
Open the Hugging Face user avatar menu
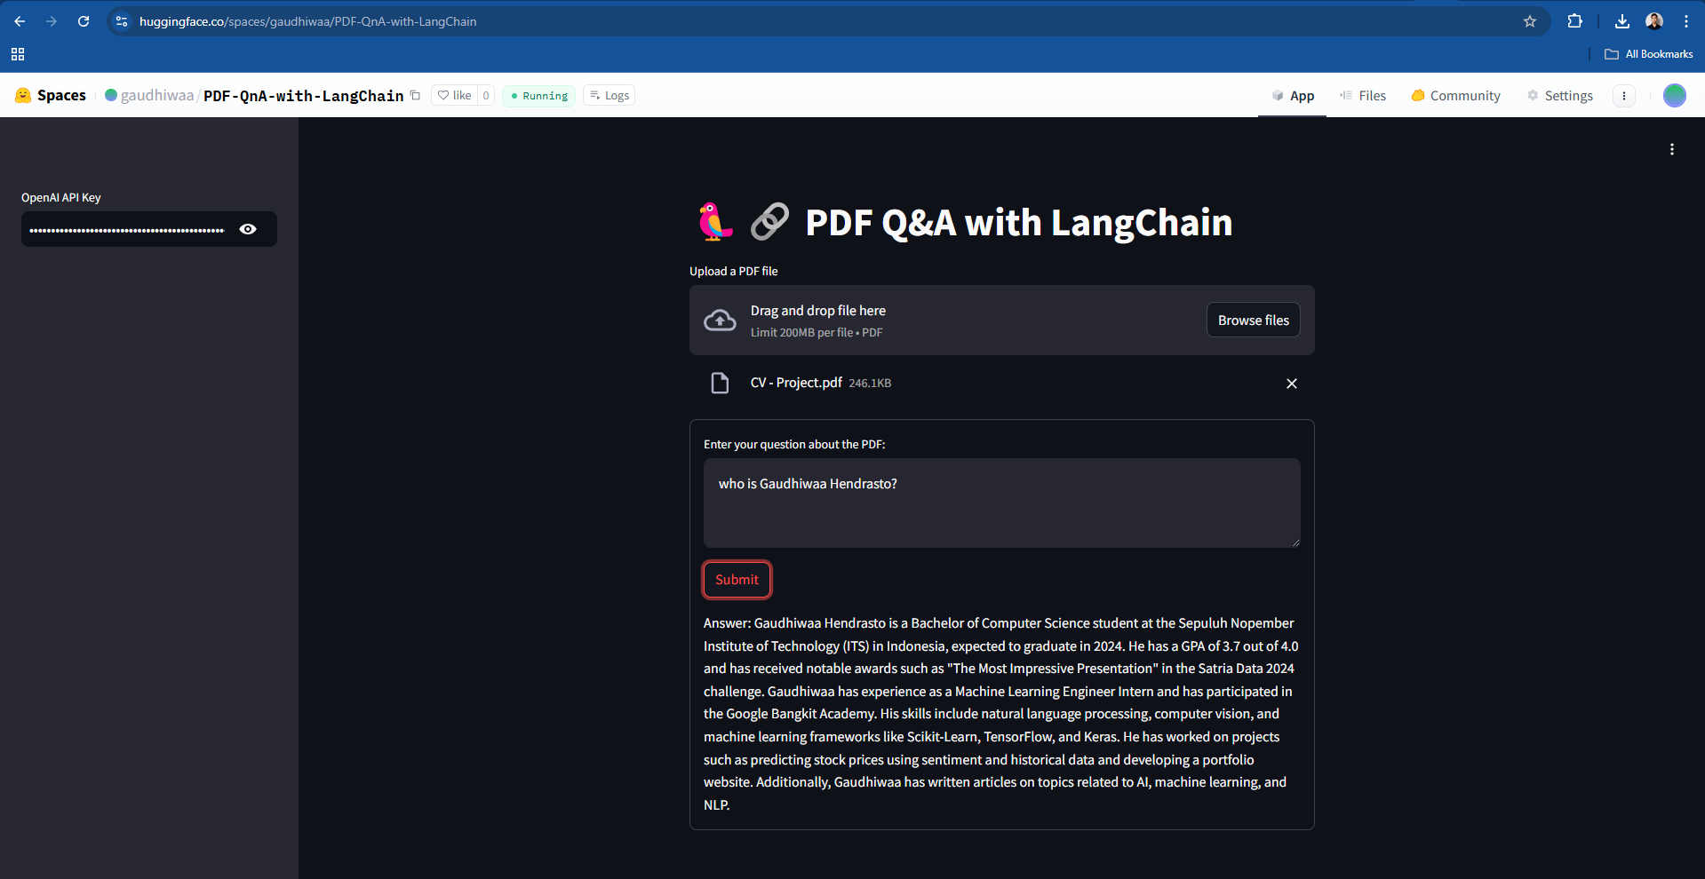tap(1674, 96)
